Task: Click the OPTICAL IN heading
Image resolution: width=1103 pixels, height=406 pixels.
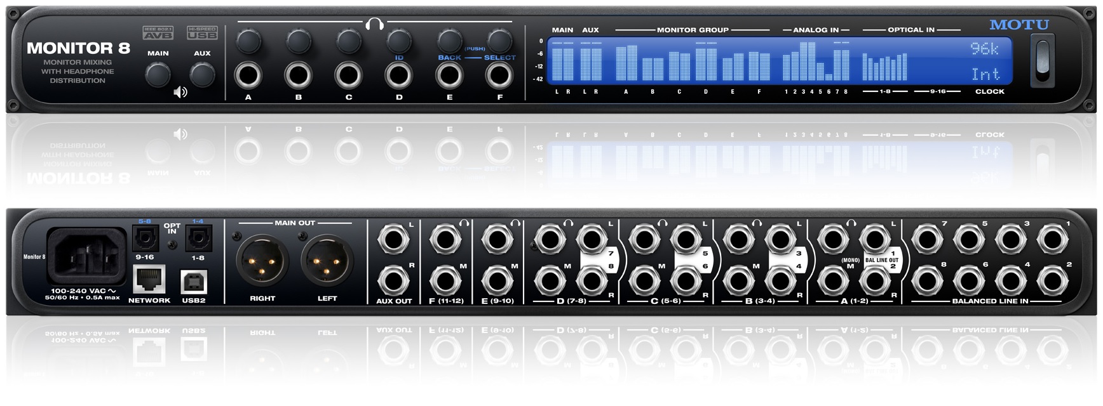Action: pyautogui.click(x=911, y=30)
